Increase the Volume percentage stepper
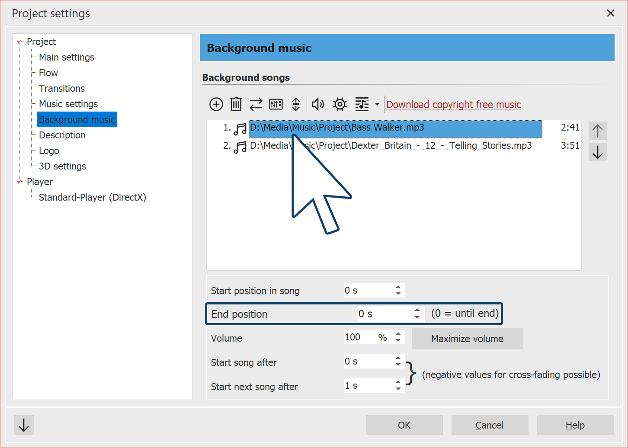Image resolution: width=628 pixels, height=448 pixels. coord(398,334)
